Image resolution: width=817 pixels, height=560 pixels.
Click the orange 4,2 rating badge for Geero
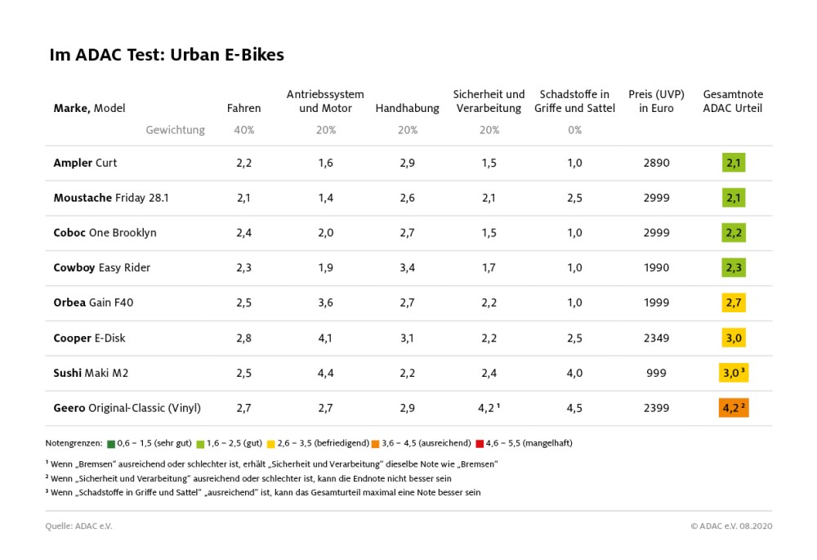tap(734, 408)
